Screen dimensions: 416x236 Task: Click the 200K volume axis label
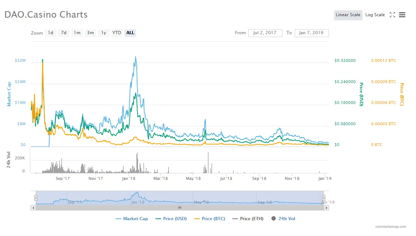tap(20, 158)
